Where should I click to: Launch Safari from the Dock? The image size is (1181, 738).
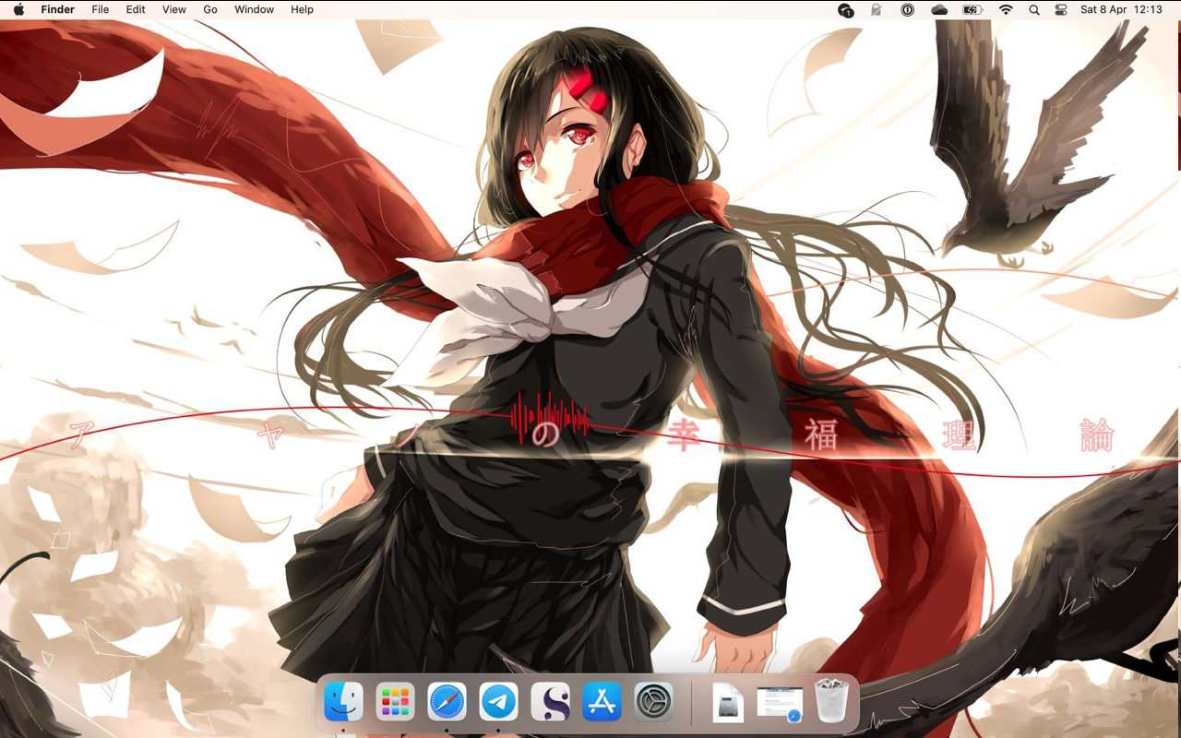[x=447, y=702]
